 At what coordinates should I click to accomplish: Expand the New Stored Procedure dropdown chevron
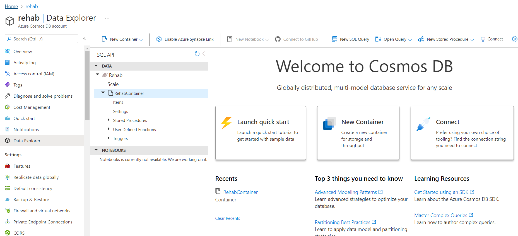472,40
